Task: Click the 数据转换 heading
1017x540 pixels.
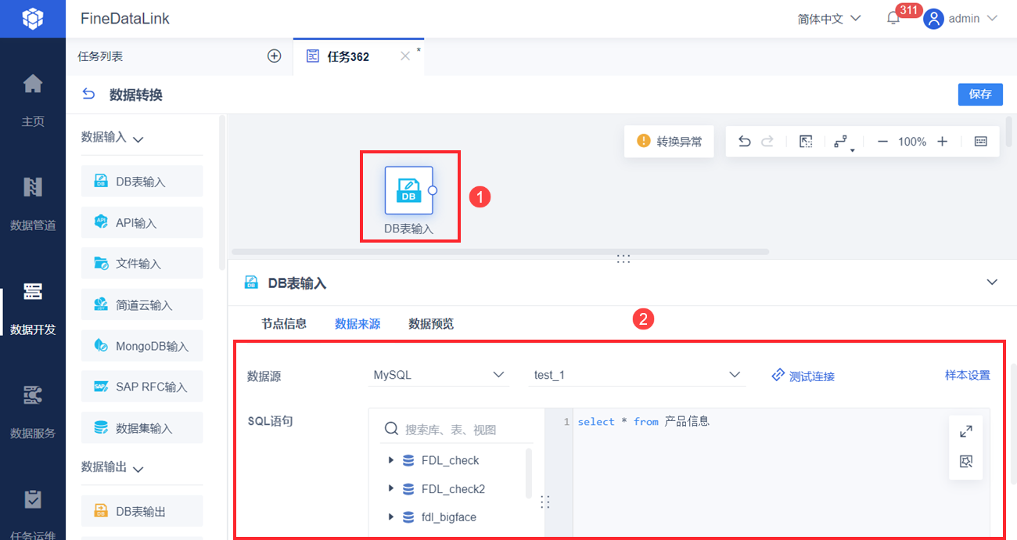Action: pos(136,95)
